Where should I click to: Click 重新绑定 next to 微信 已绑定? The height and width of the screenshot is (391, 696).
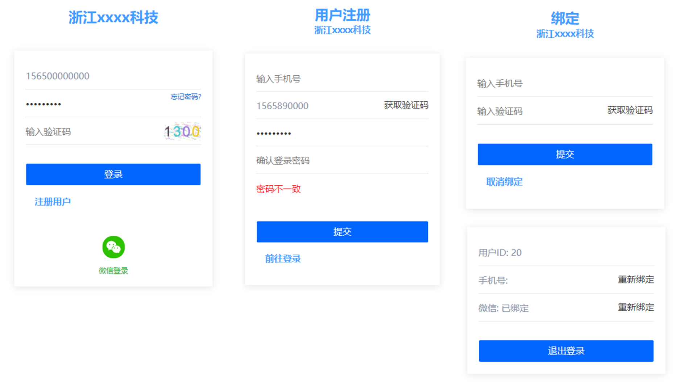point(636,307)
